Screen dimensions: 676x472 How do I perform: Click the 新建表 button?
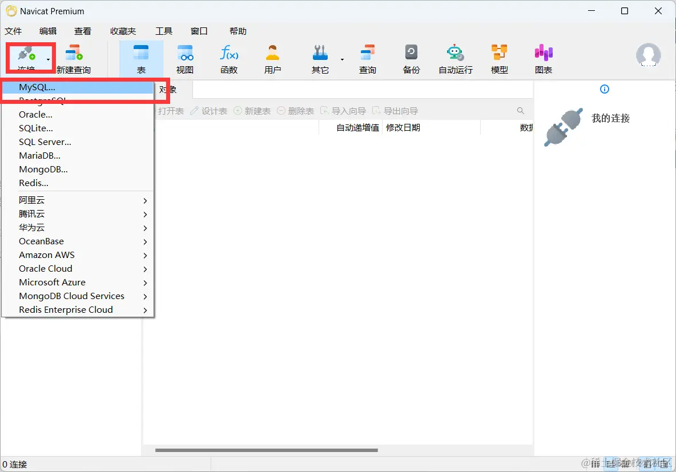pyautogui.click(x=252, y=111)
